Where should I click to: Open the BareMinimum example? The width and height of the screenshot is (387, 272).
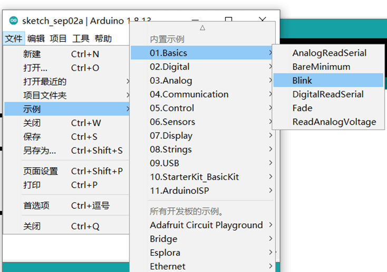point(328,67)
